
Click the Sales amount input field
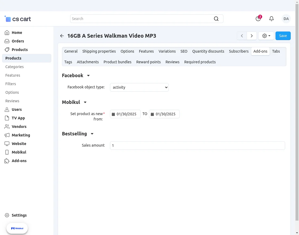[197, 146]
